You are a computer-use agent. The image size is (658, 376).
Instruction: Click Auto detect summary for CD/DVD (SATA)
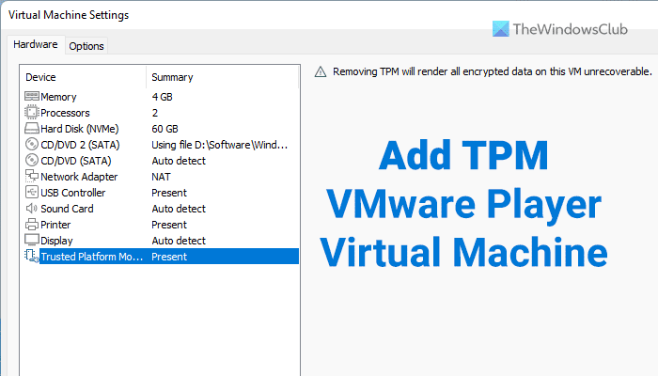pos(179,161)
